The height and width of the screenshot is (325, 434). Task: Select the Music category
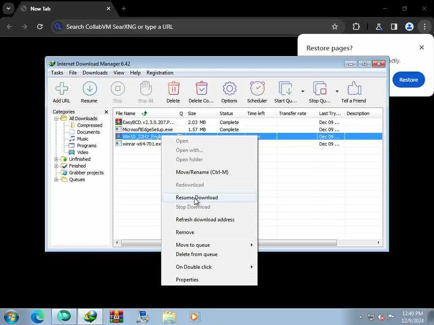tap(83, 139)
